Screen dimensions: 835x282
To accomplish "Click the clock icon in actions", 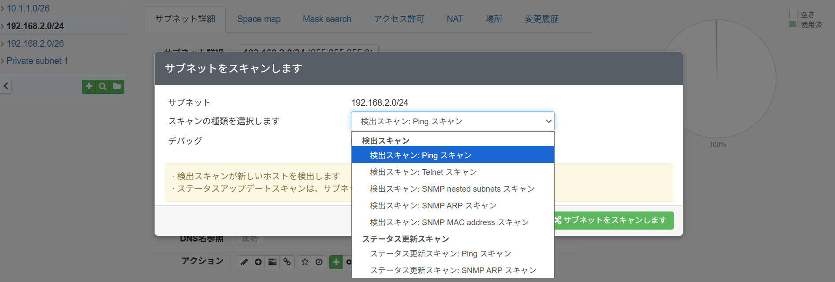I will click(x=319, y=262).
